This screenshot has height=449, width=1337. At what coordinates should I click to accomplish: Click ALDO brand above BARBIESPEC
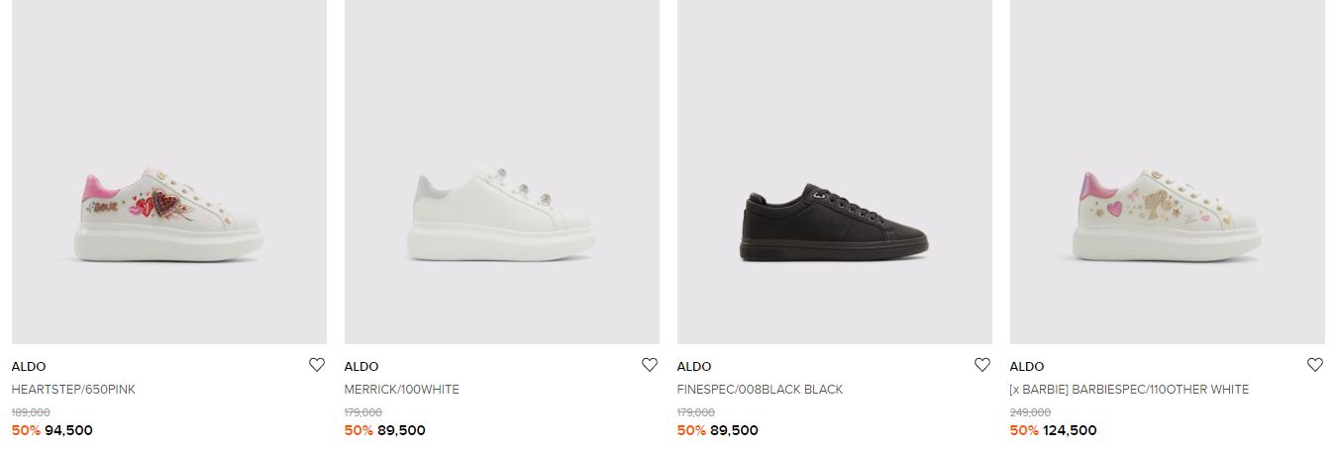pyautogui.click(x=1027, y=367)
